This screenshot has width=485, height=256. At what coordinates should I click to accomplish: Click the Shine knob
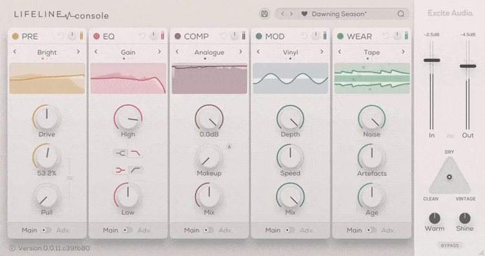coord(464,219)
